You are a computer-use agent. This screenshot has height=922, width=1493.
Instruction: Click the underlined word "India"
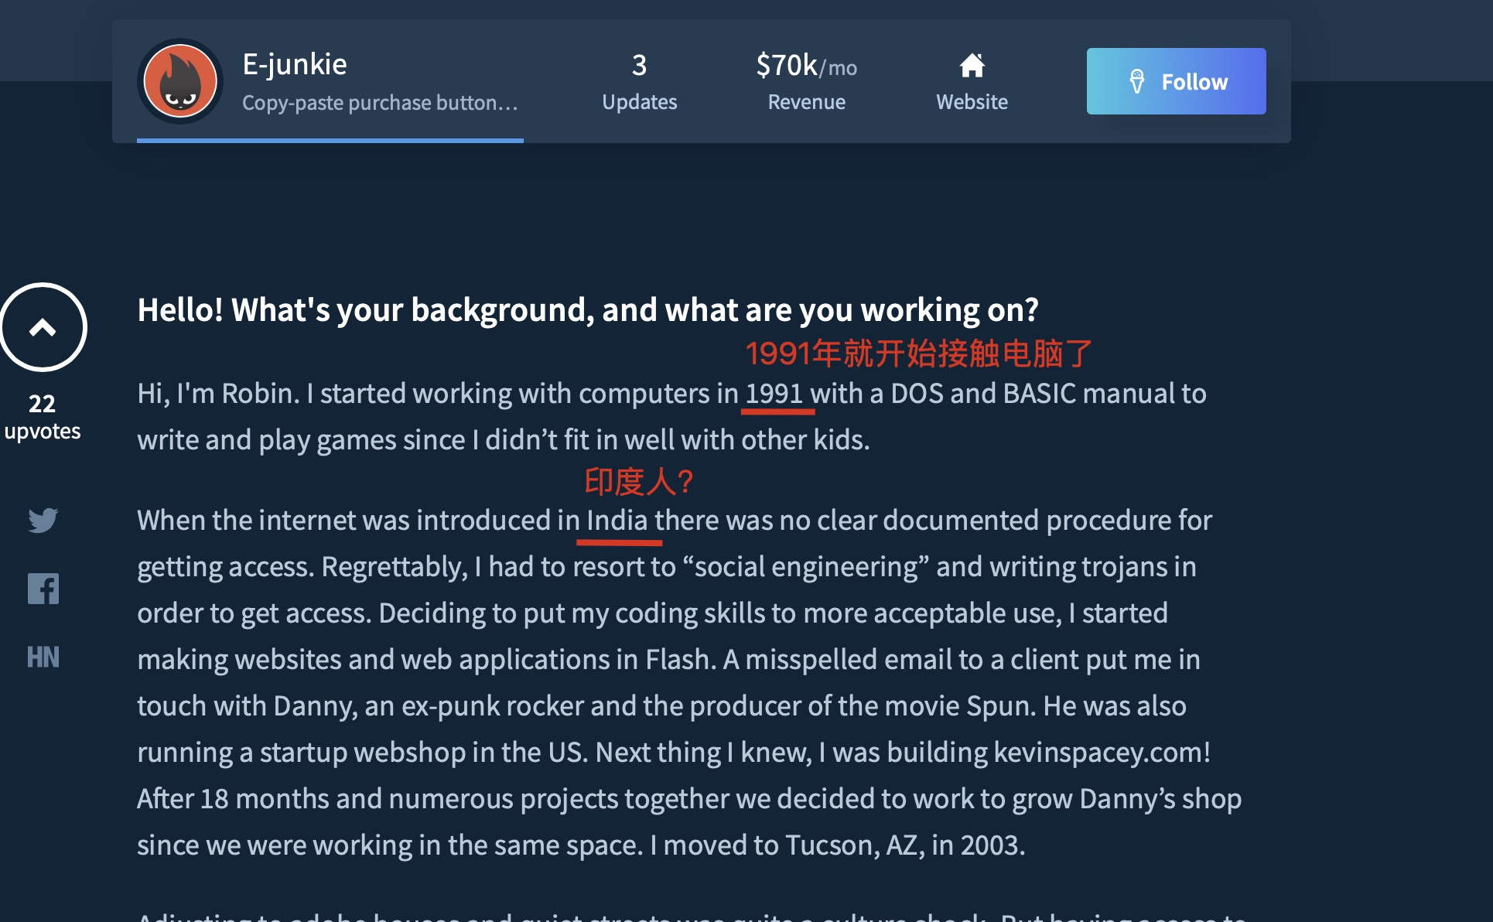(x=617, y=521)
